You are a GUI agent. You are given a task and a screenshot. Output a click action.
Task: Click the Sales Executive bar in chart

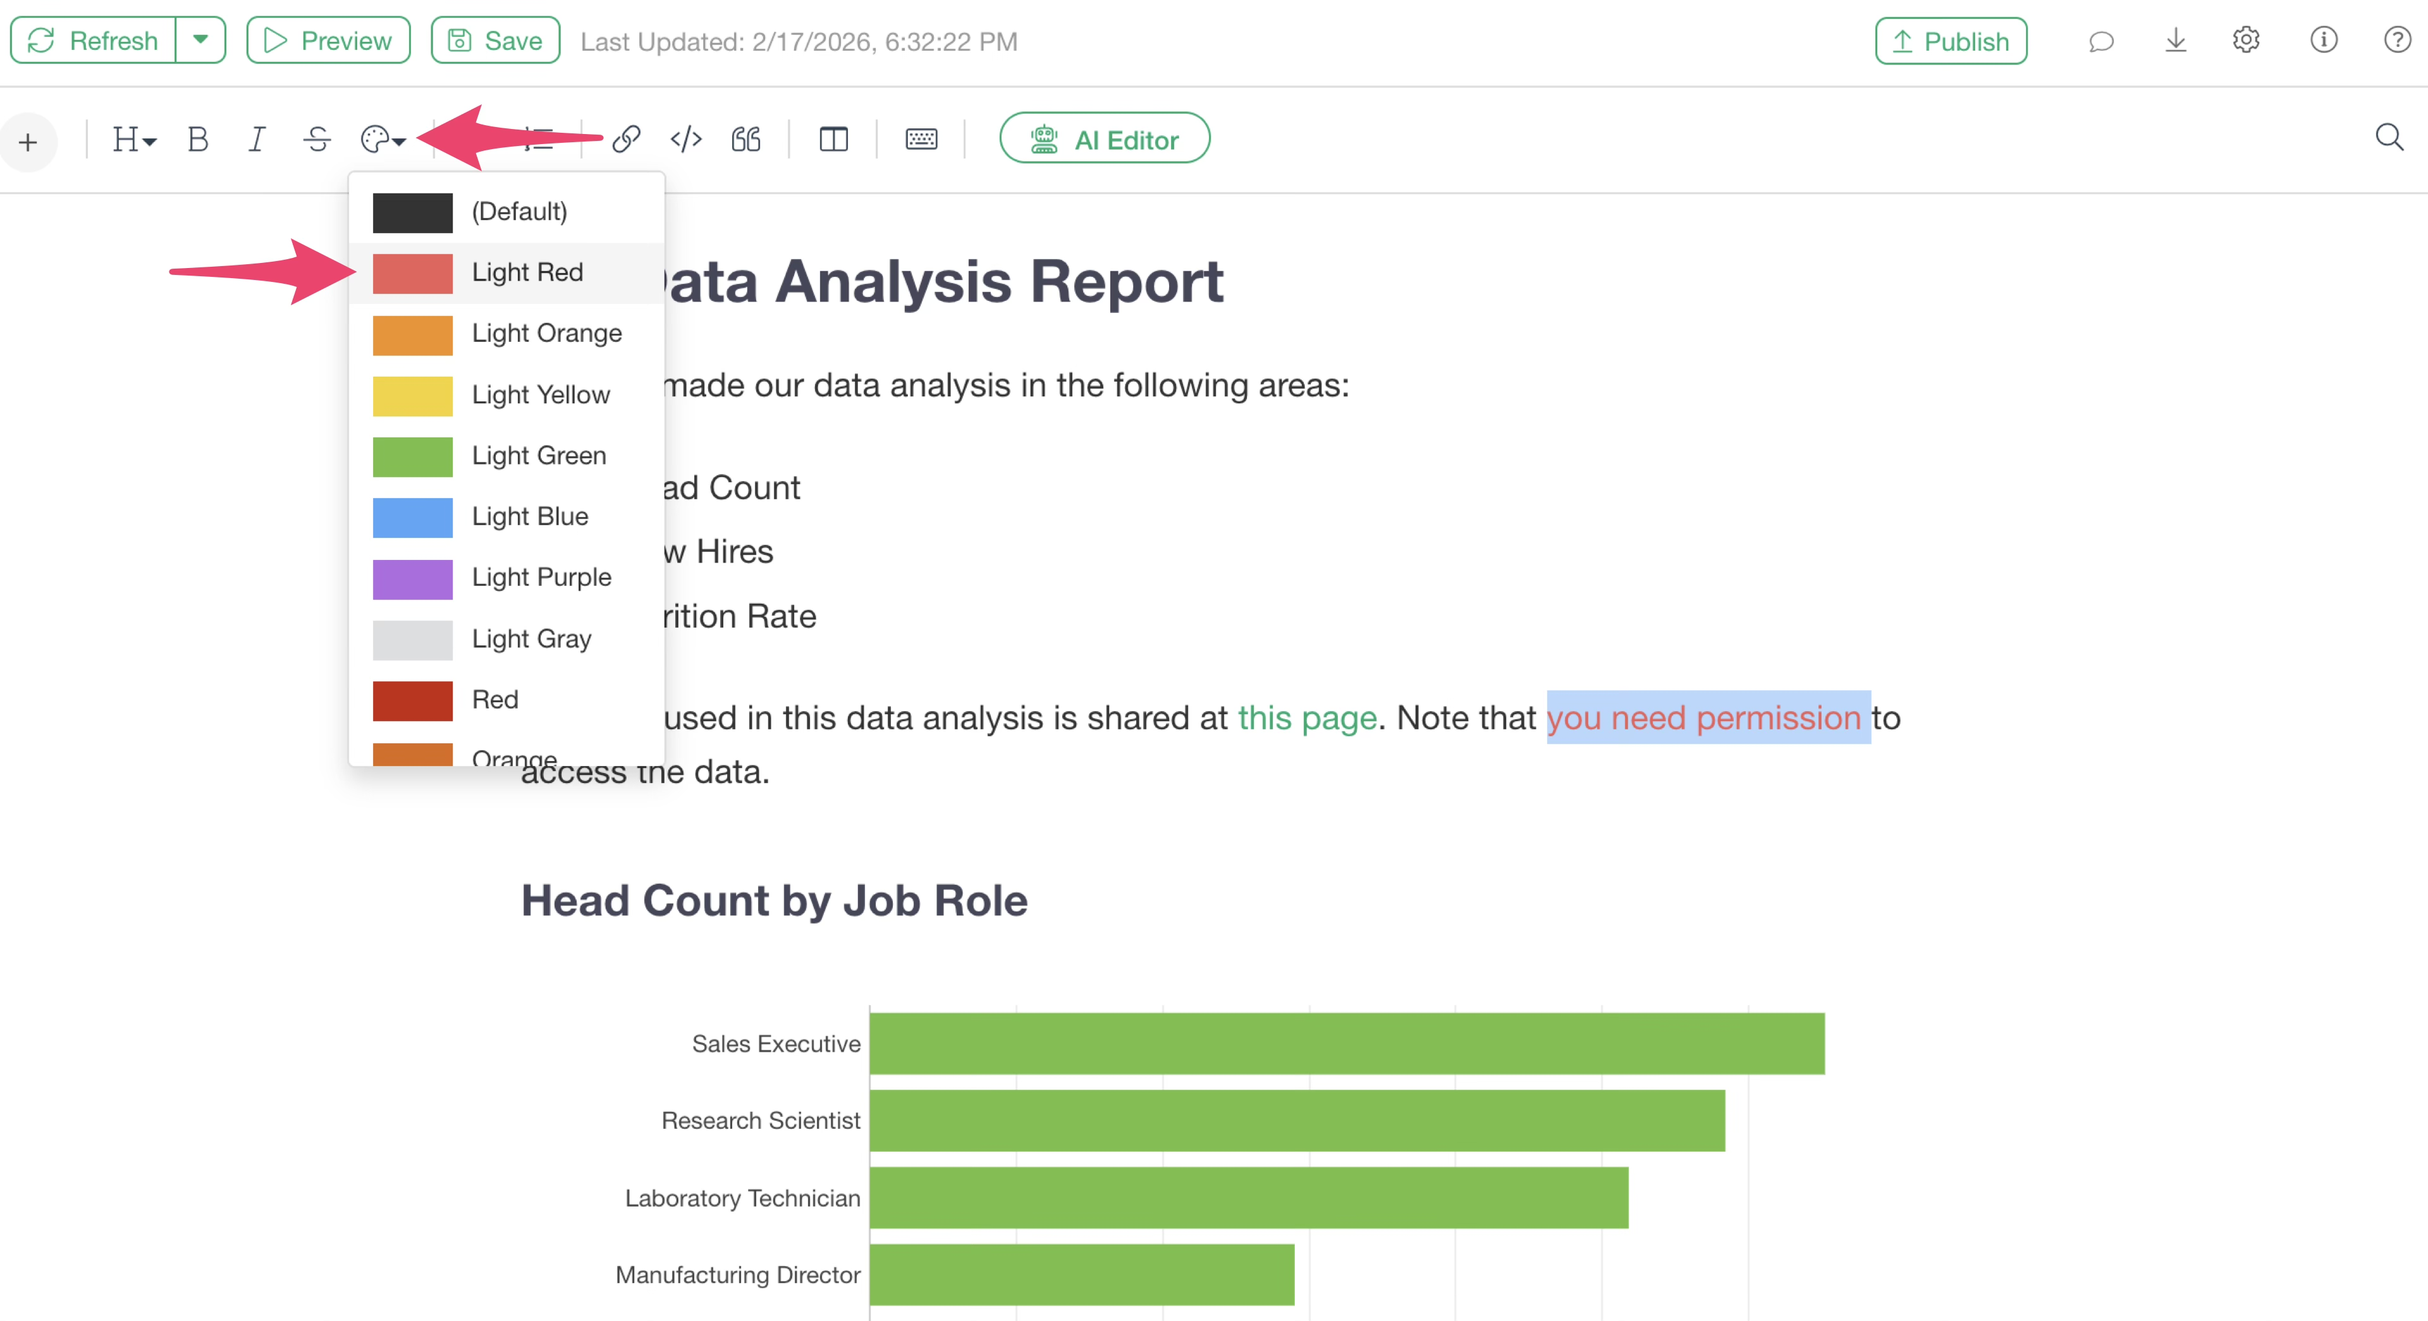(x=1346, y=1043)
